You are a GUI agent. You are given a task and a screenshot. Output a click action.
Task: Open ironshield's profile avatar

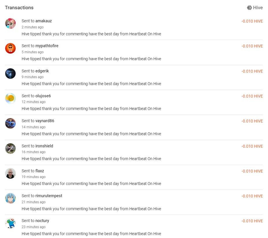(10, 149)
